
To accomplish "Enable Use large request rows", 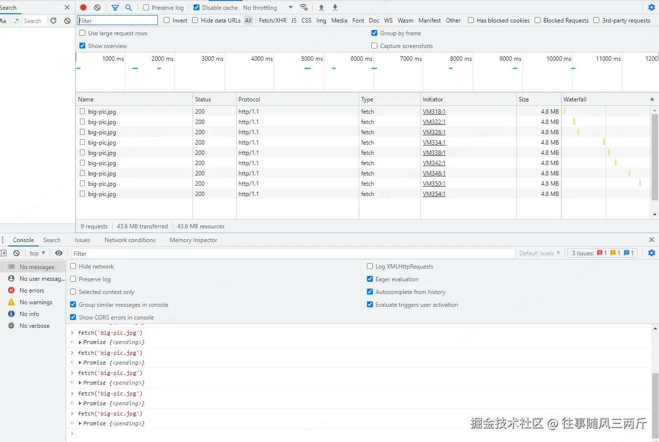I will (x=82, y=33).
